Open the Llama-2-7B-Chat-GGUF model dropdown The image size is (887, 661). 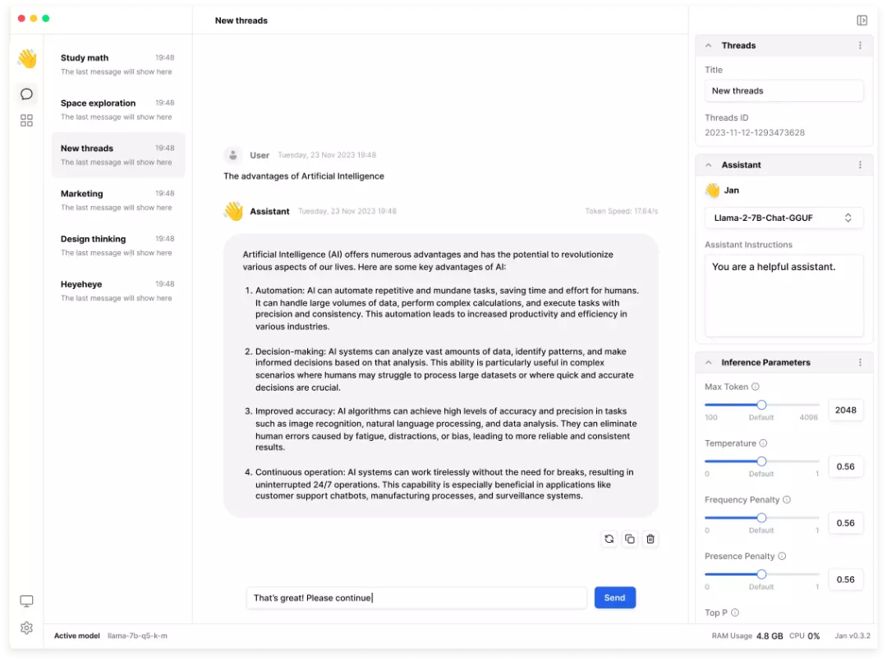point(784,218)
